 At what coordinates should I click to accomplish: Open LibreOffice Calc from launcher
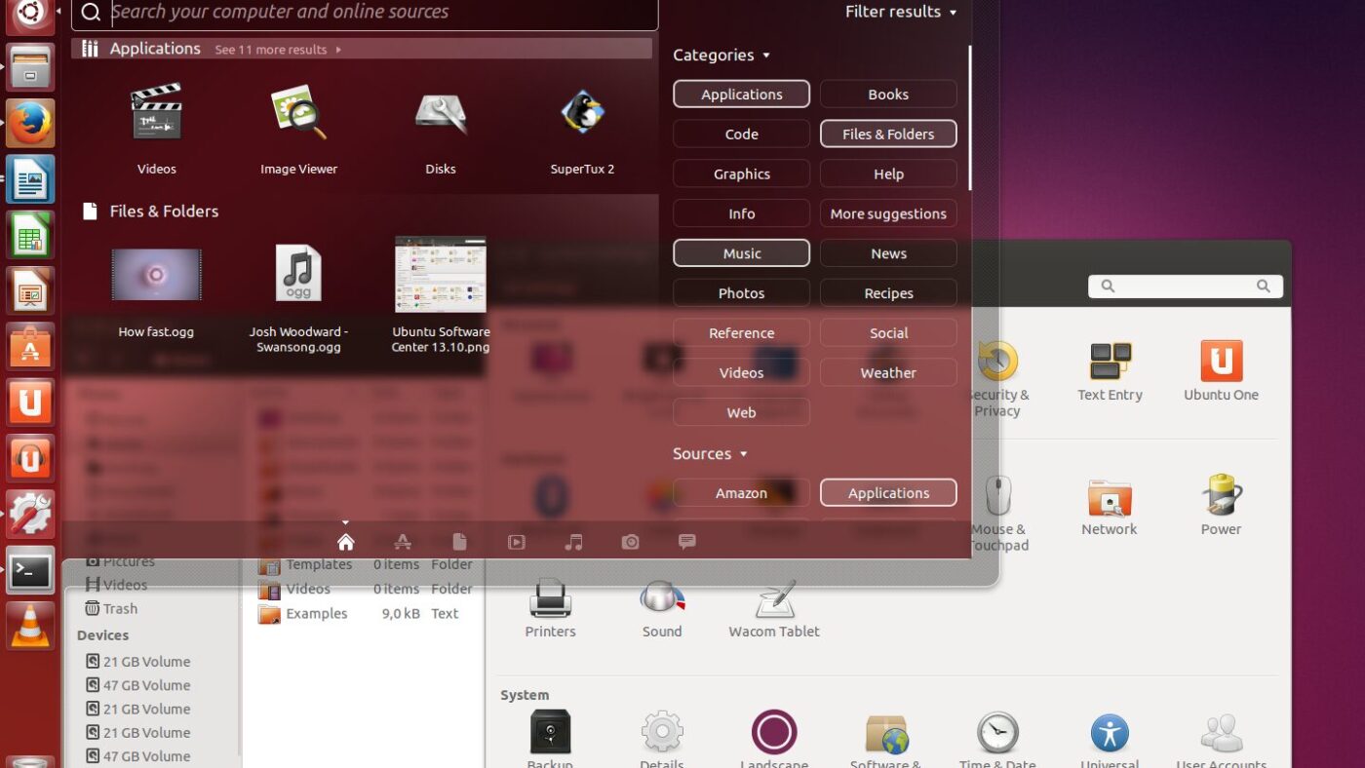[x=30, y=235]
